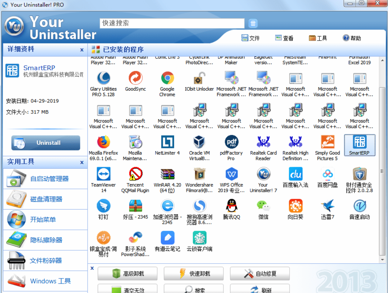This screenshot has width=388, height=293.
Task: Click the first Microsoft .NET Framework icon
Action: click(231, 78)
